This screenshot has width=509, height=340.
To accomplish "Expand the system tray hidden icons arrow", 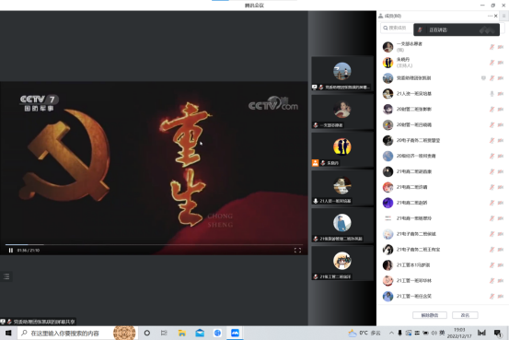I will tap(391, 333).
